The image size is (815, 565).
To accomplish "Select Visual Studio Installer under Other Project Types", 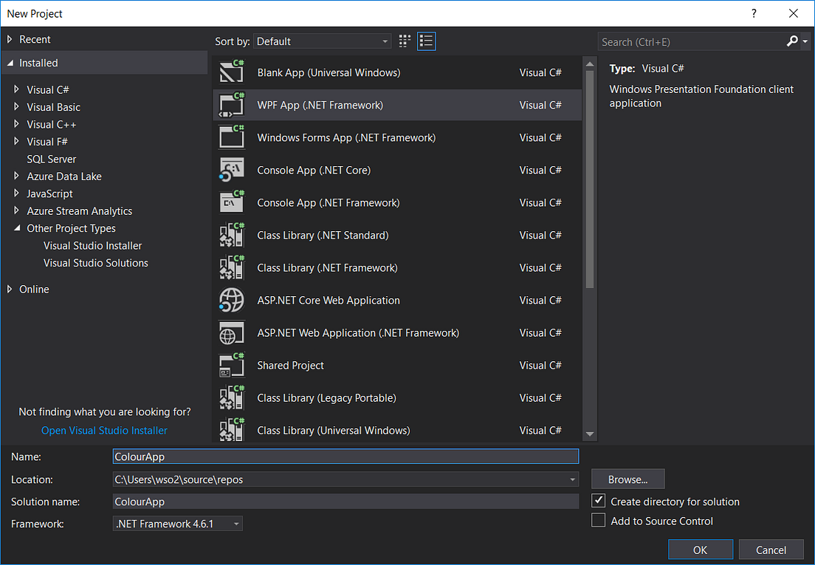I will pyautogui.click(x=92, y=245).
